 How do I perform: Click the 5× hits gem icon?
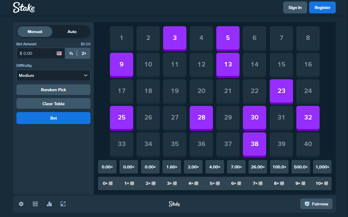(x=218, y=183)
